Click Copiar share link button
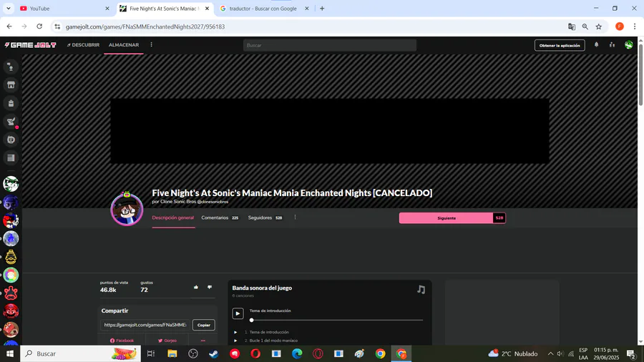The image size is (644, 362). pos(204,325)
